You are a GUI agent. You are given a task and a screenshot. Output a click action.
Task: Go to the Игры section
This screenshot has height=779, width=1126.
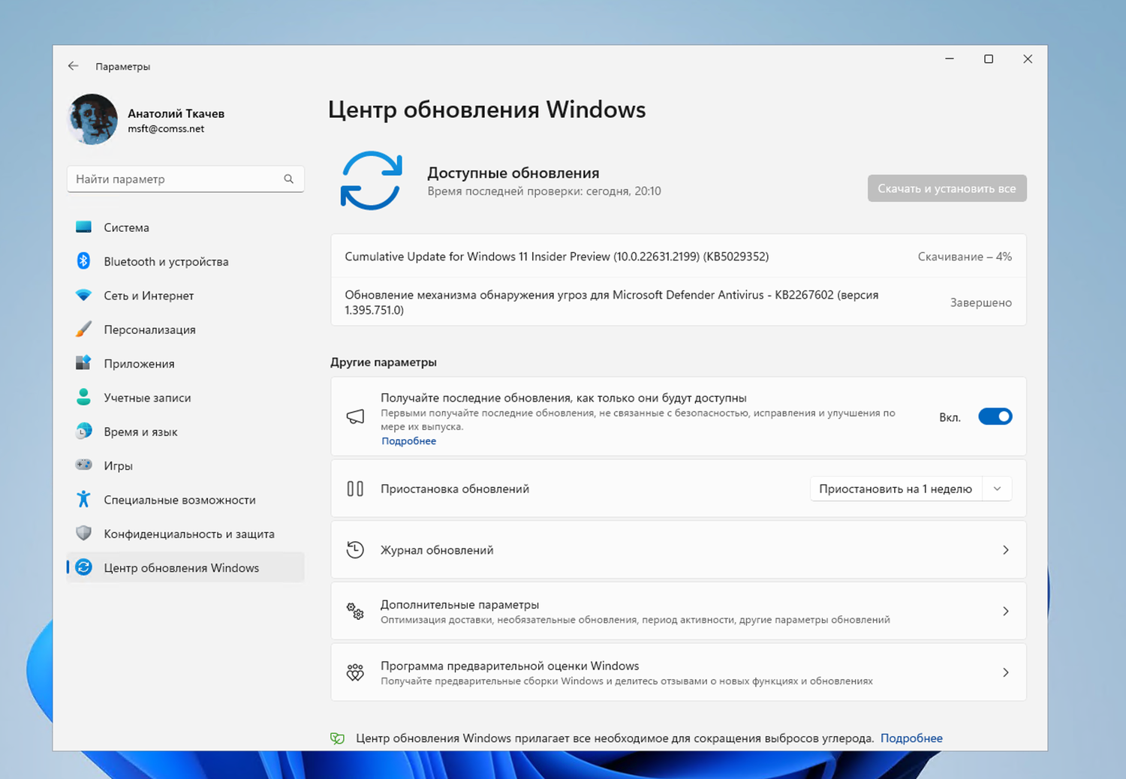pos(185,465)
